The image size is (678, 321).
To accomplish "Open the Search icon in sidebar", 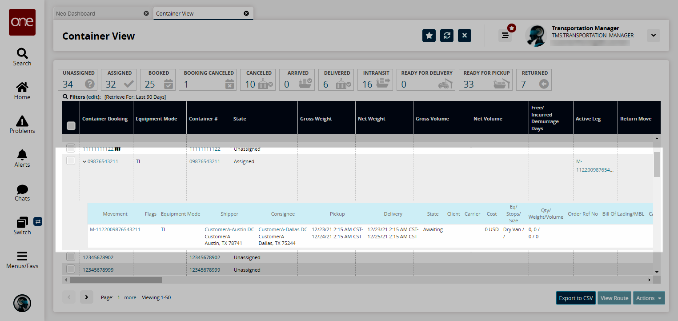I will pos(22,54).
